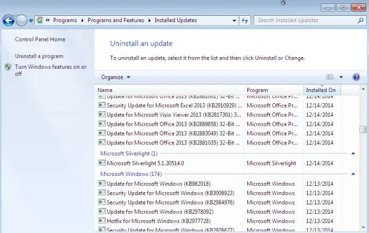Select Update for Microsoft Office 2013 (KB2889858)

pyautogui.click(x=173, y=124)
